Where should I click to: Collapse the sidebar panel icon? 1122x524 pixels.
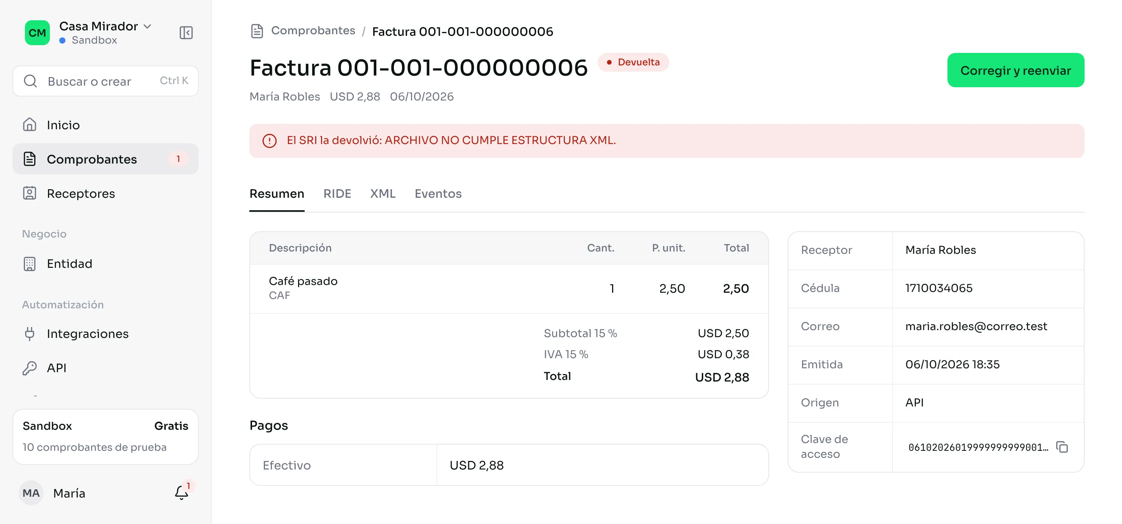coord(186,33)
